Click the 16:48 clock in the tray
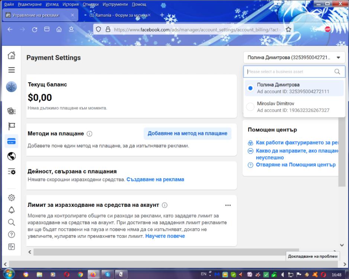This screenshot has height=279, width=349. click(x=336, y=275)
